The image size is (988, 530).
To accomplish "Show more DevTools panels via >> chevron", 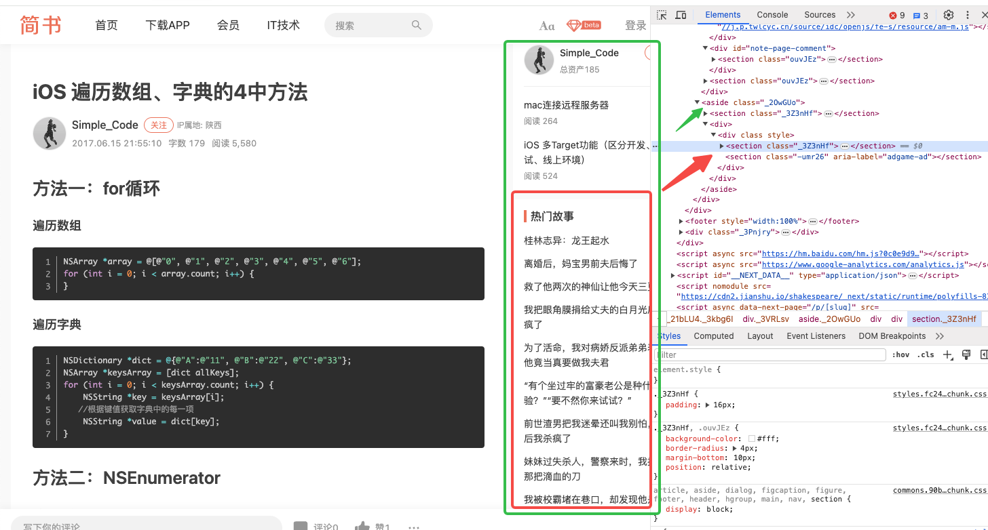I will coord(851,15).
